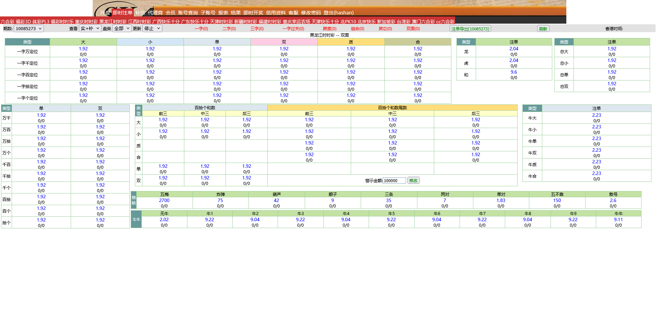Image resolution: width=659 pixels, height=327 pixels.
Task: Switch to the 体彩PL3 lottery tab
Action: point(41,22)
